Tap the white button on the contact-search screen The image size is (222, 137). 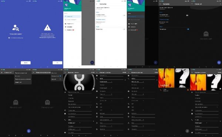[x=26, y=62]
